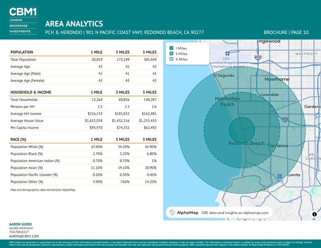Image resolution: width=321 pixels, height=248 pixels.
Task: Click the 'Average Age (Male)' row label
Action: point(26,74)
